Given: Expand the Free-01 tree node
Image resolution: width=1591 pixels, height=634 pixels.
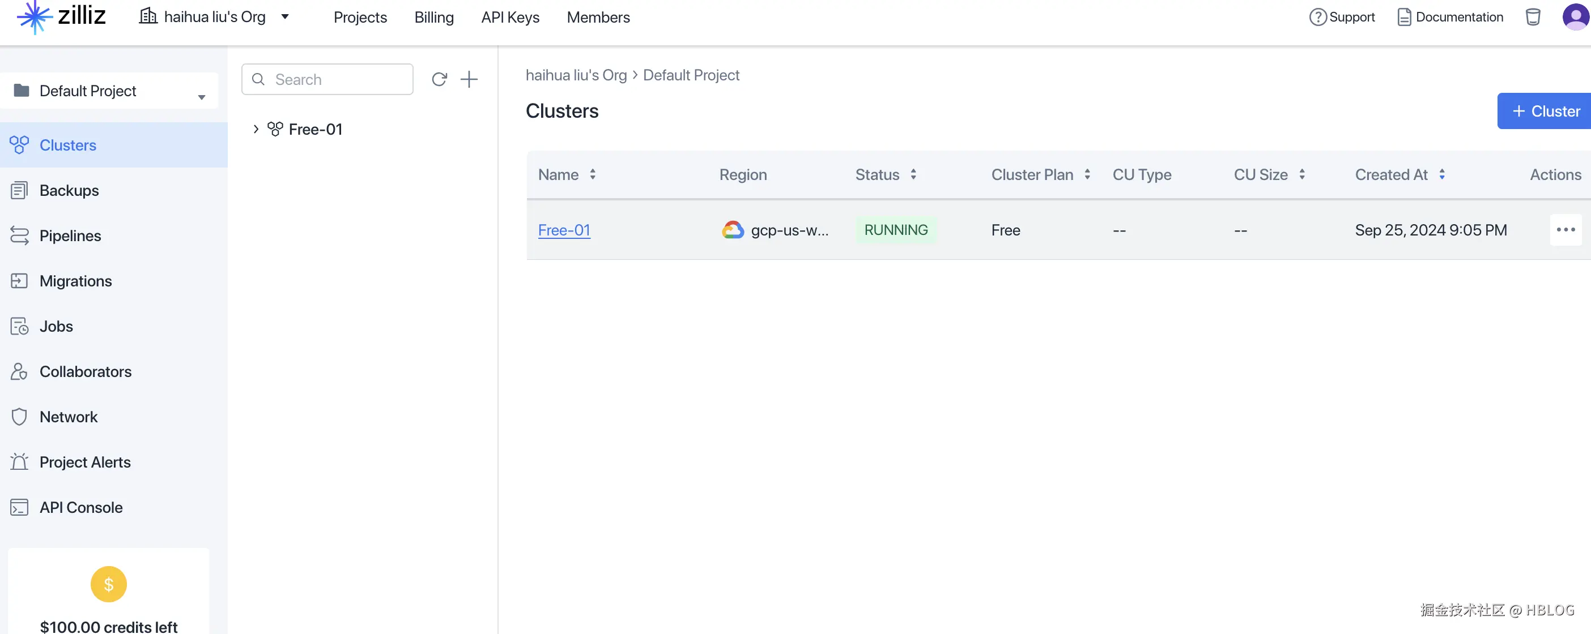Looking at the screenshot, I should [x=256, y=129].
